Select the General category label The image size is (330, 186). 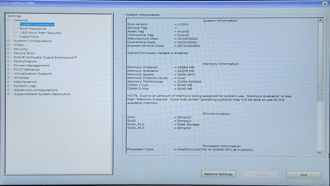[x=21, y=20]
